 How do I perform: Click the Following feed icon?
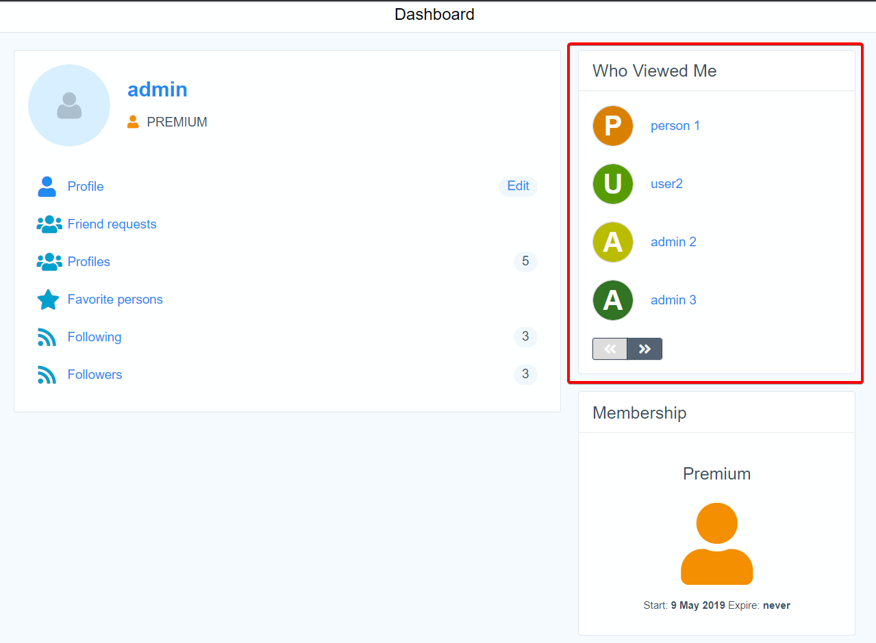[47, 337]
